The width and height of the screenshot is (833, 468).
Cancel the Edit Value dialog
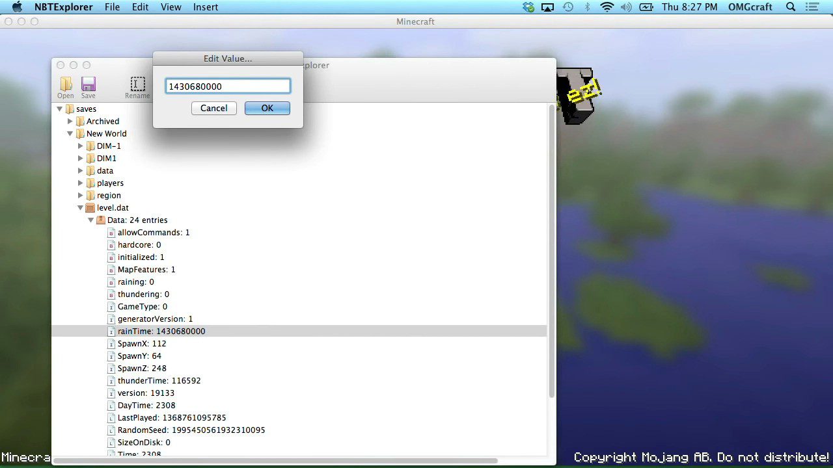tap(213, 108)
